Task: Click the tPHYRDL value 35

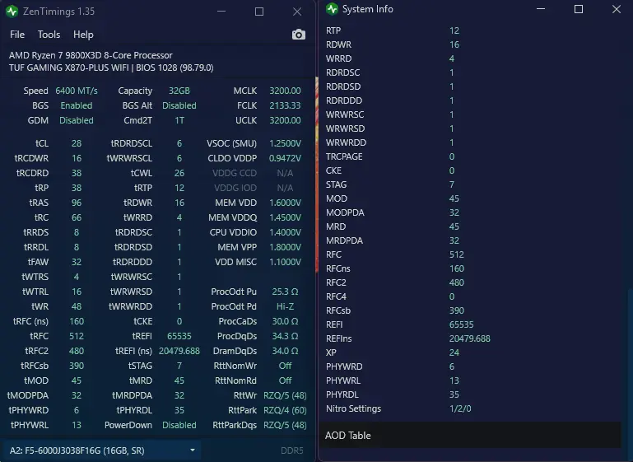Action: click(x=179, y=410)
